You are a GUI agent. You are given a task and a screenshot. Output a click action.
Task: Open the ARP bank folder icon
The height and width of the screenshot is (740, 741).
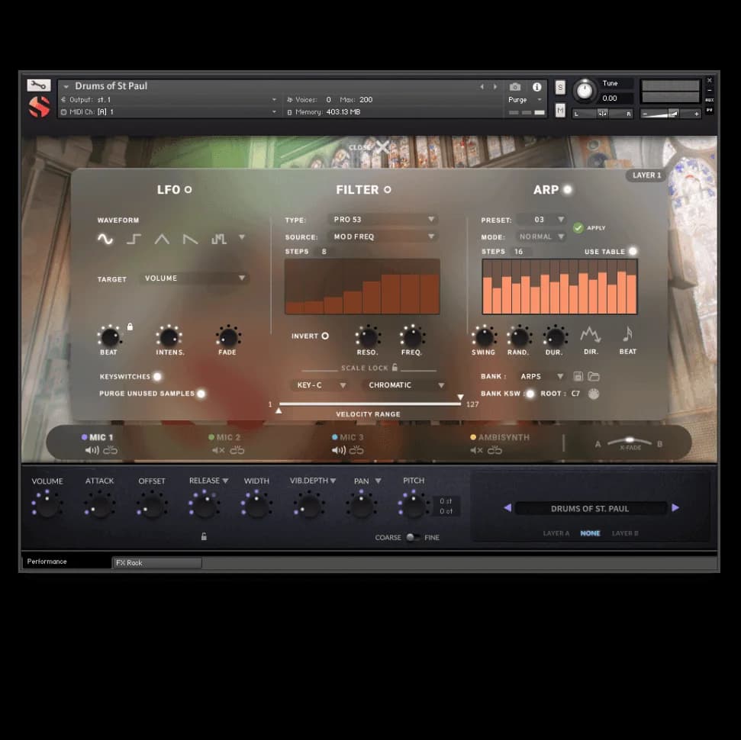pyautogui.click(x=593, y=376)
